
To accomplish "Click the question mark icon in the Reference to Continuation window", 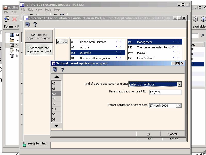I will [35, 24].
